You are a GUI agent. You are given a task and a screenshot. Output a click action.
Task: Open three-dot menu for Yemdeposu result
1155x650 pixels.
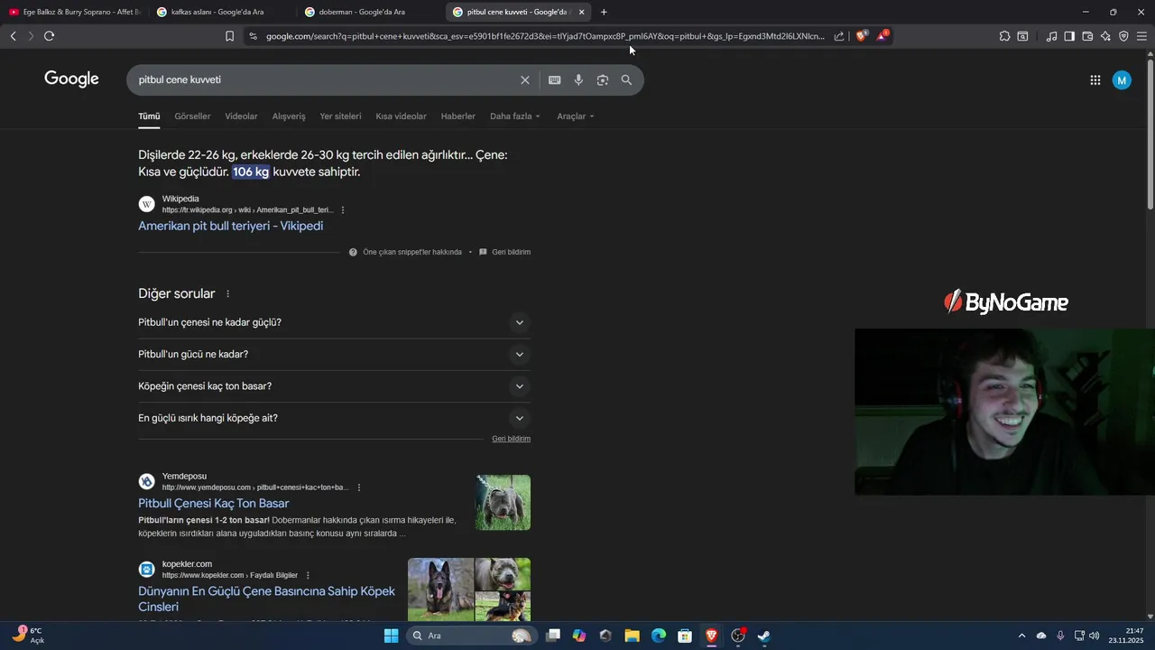click(x=359, y=487)
